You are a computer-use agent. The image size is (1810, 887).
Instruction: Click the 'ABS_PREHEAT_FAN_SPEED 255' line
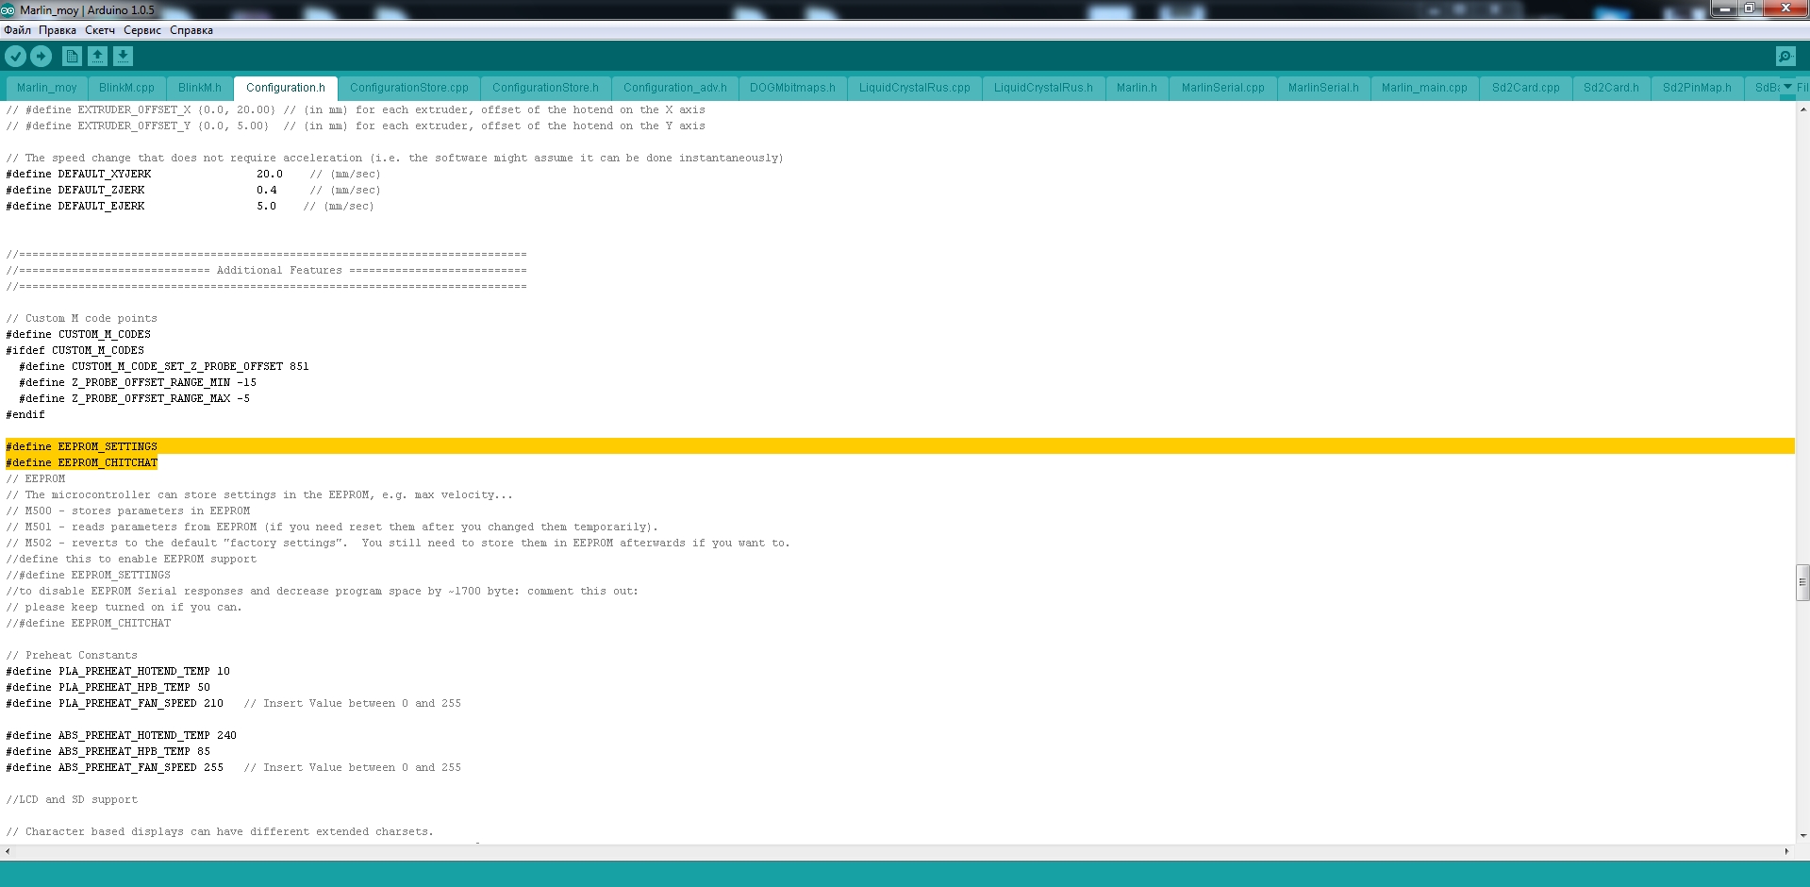234,767
